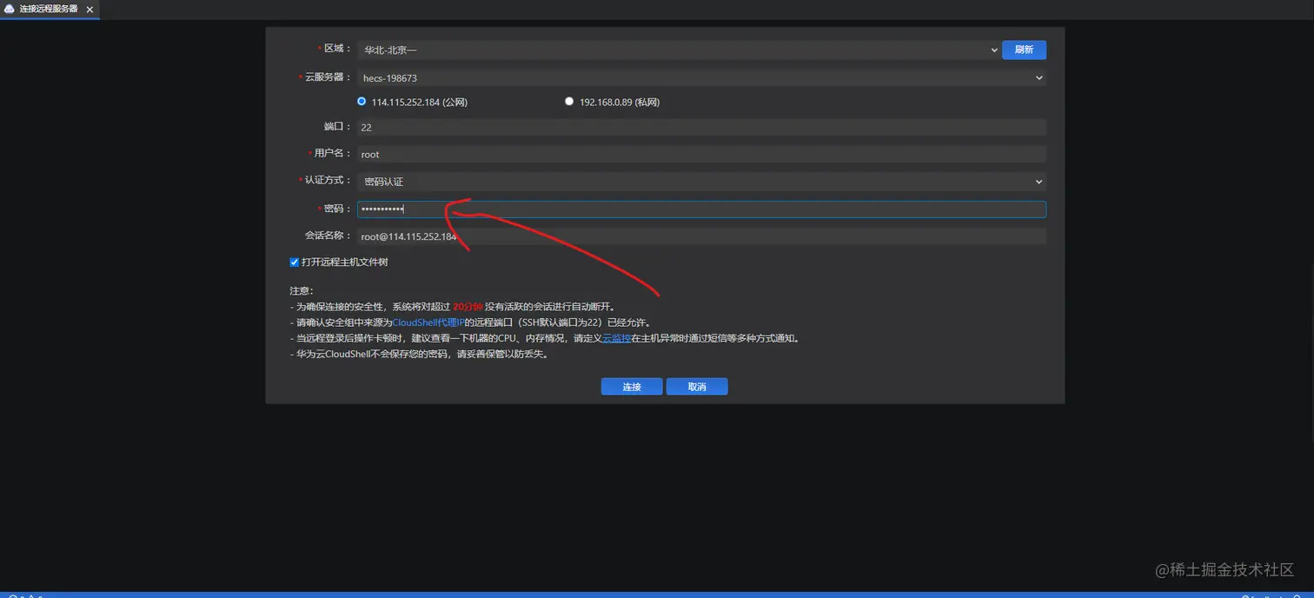Click the 用户名 field containing root
Image resolution: width=1314 pixels, height=598 pixels.
tap(701, 154)
